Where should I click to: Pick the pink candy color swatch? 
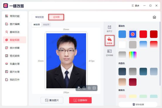122,96
